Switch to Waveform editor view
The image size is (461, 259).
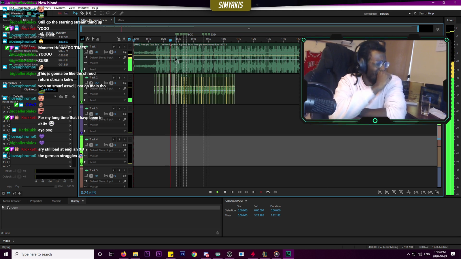[x=14, y=13]
